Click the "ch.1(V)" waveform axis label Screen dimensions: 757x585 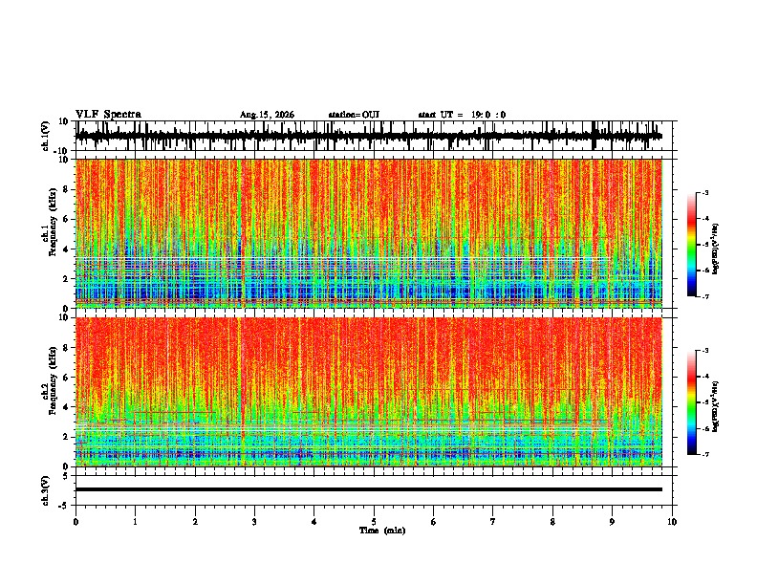point(46,136)
